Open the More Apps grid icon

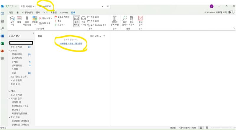[x=2, y=58]
